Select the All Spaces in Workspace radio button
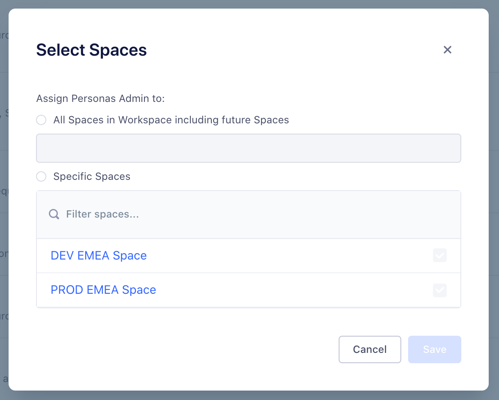Image resolution: width=499 pixels, height=400 pixels. pyautogui.click(x=41, y=120)
